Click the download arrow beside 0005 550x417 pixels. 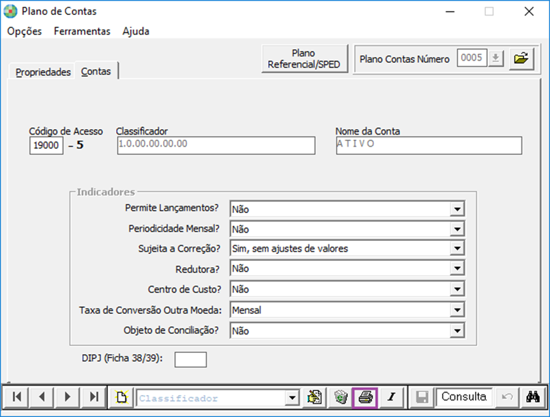495,58
